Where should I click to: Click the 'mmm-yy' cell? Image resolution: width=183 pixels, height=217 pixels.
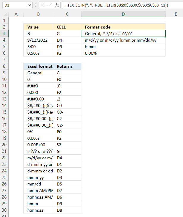pos(38,177)
